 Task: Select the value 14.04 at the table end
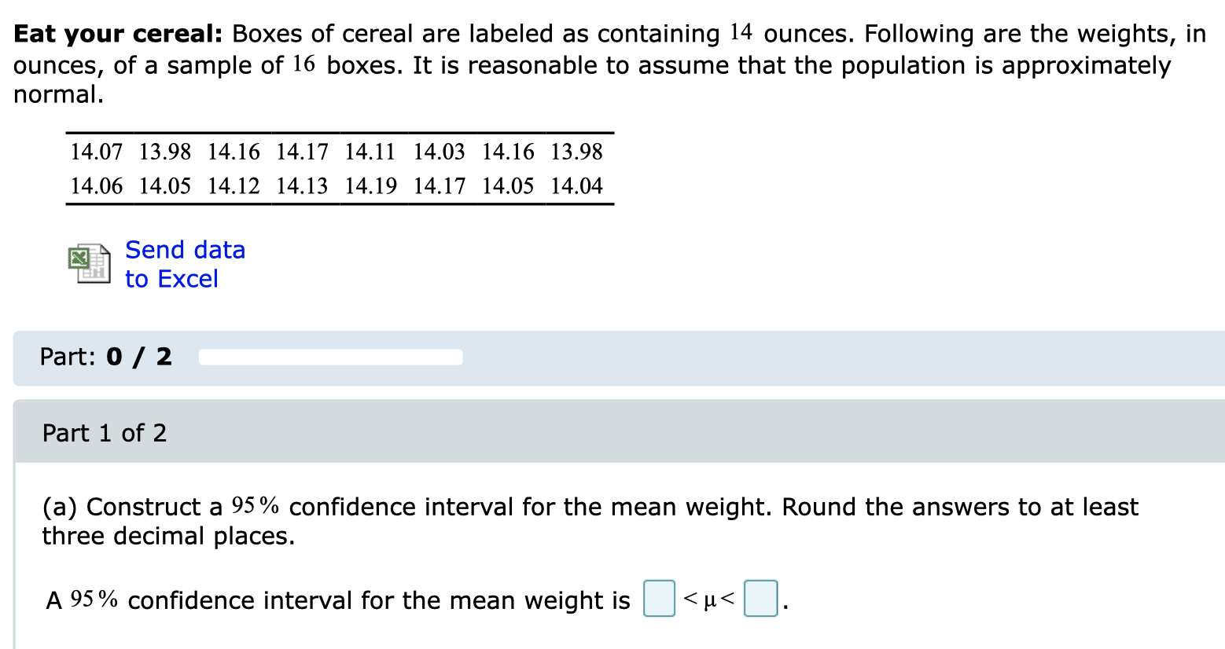pos(576,185)
